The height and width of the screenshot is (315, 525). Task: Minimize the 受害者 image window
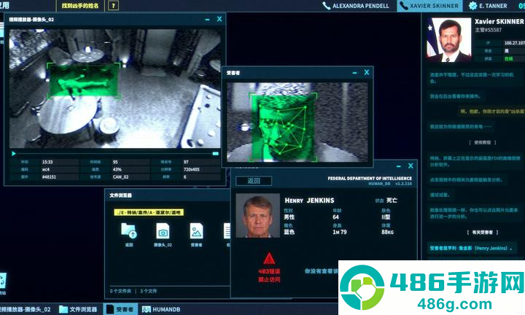354,73
